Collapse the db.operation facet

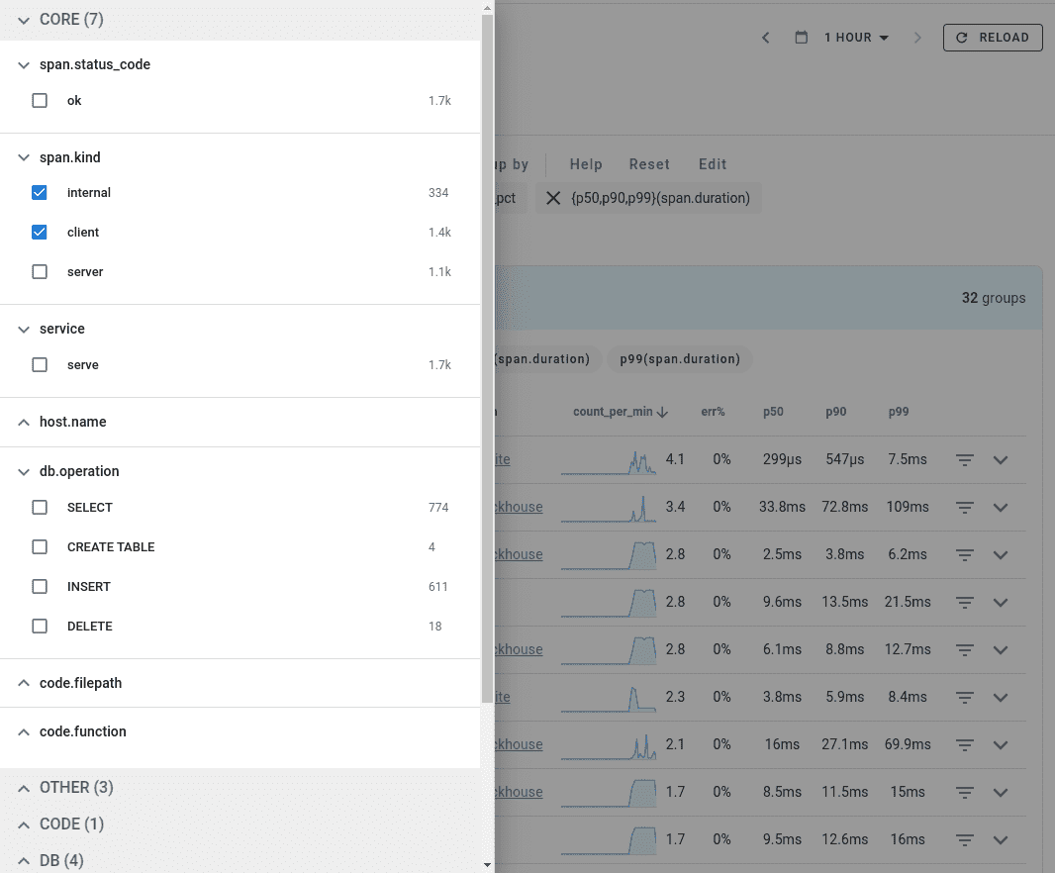point(24,472)
